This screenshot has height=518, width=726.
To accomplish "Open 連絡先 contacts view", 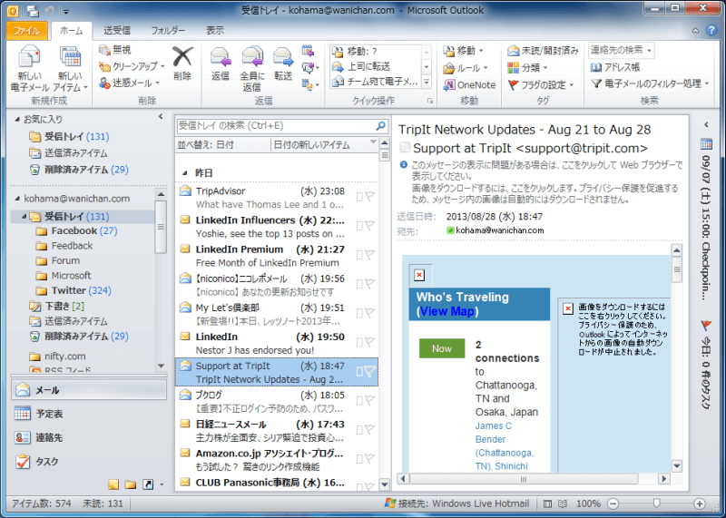I will click(x=88, y=437).
